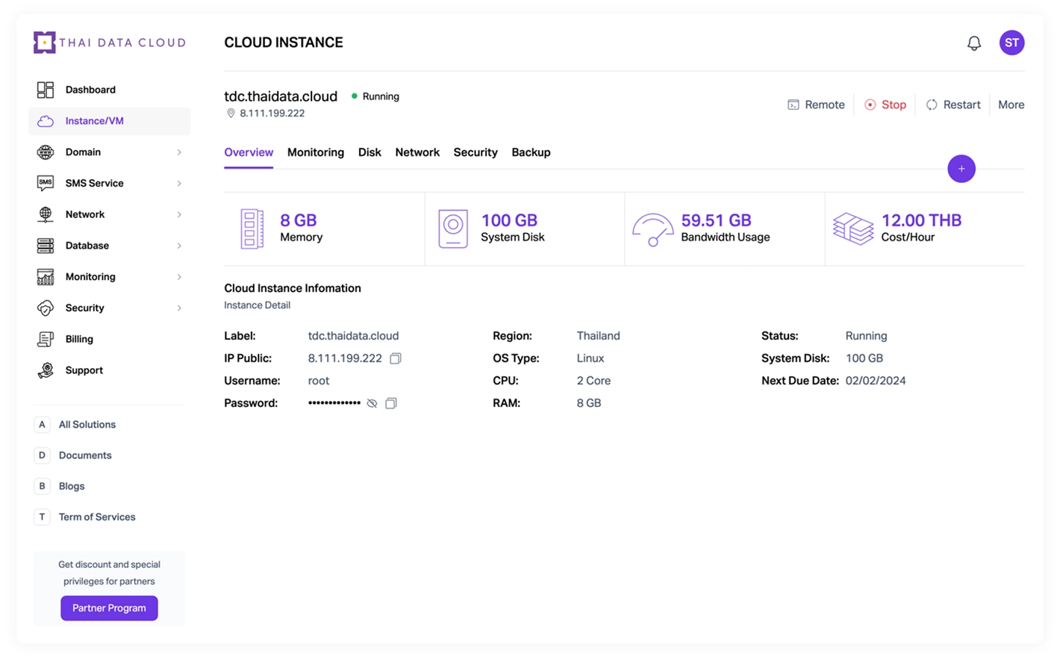Switch to the Monitoring tab
Image resolution: width=1060 pixels, height=657 pixels.
316,152
